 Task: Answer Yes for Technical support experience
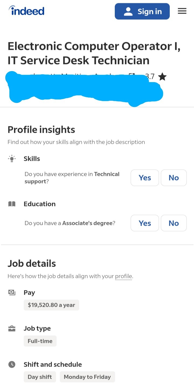[x=145, y=178]
